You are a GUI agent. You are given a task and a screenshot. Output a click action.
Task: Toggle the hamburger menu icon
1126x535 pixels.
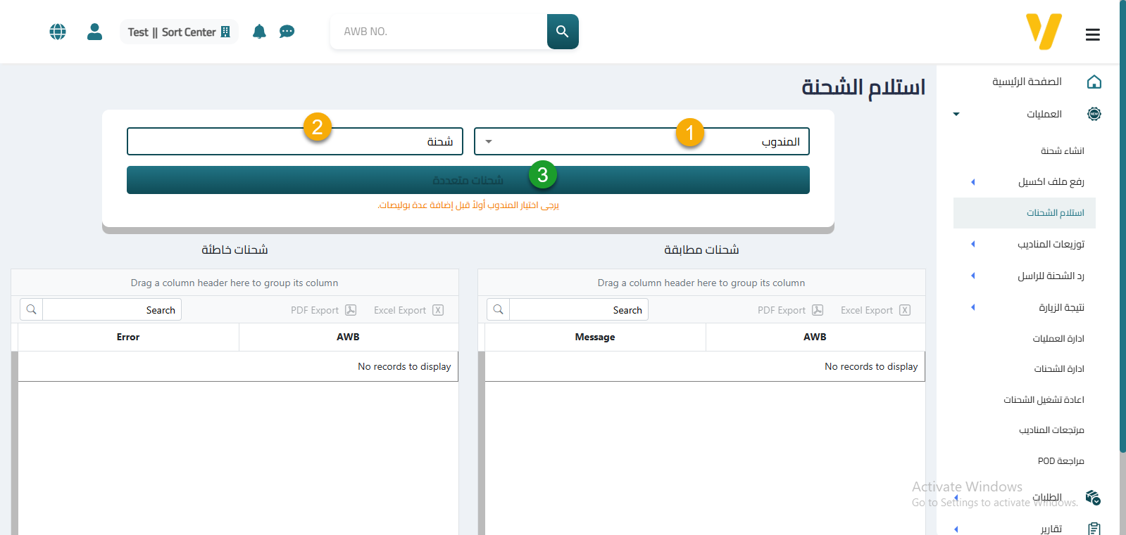pos(1092,34)
